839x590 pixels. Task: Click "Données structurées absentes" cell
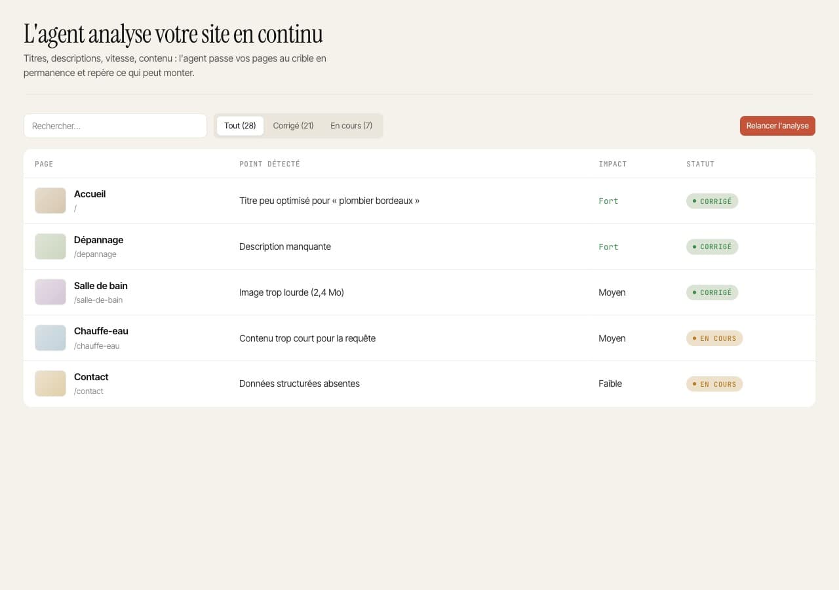(x=300, y=383)
